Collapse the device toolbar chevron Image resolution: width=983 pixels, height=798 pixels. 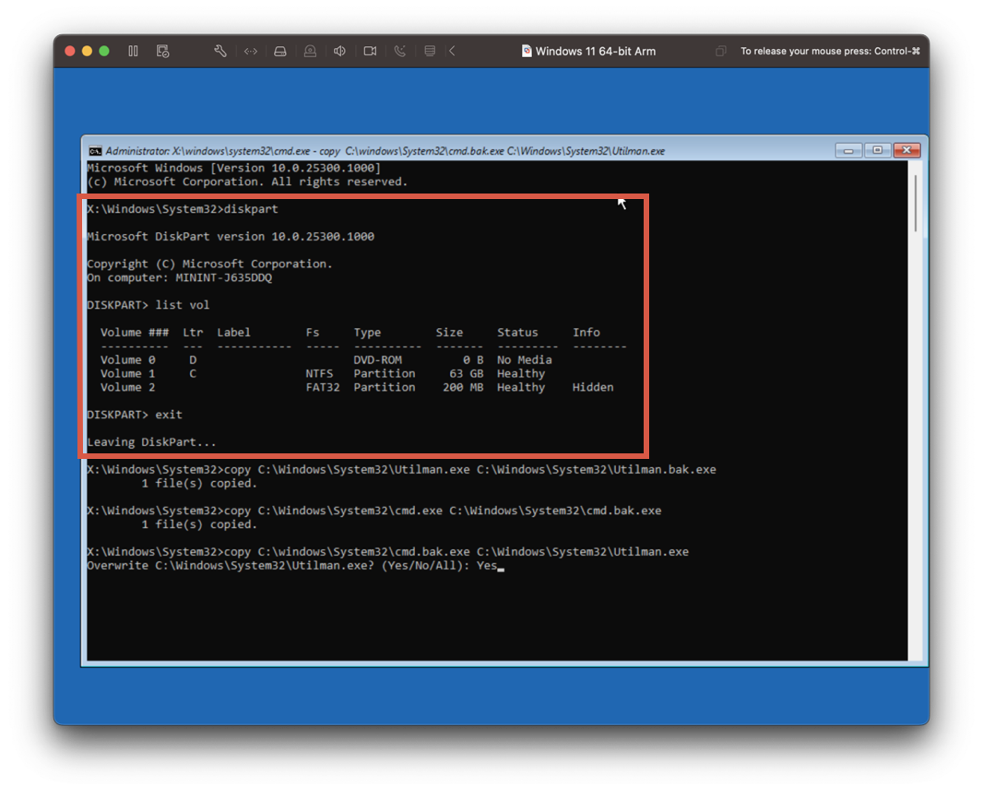452,52
